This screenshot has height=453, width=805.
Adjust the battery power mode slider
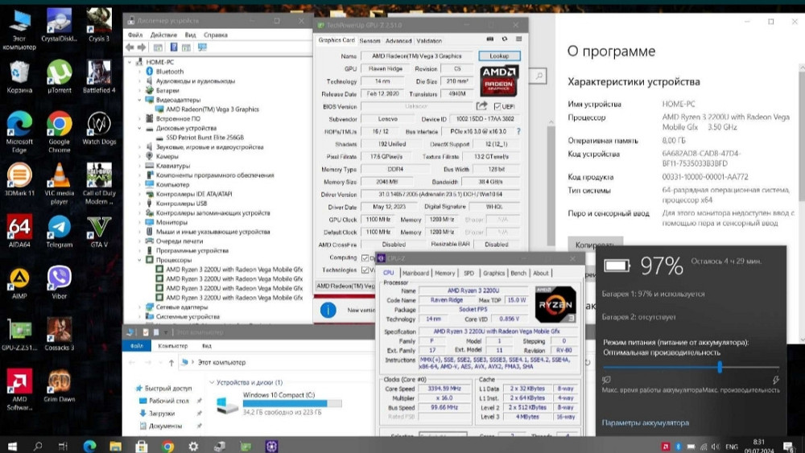click(x=720, y=367)
